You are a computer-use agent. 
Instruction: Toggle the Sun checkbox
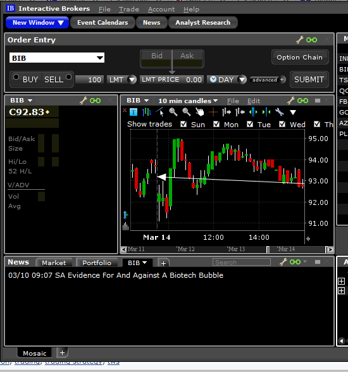(183, 124)
